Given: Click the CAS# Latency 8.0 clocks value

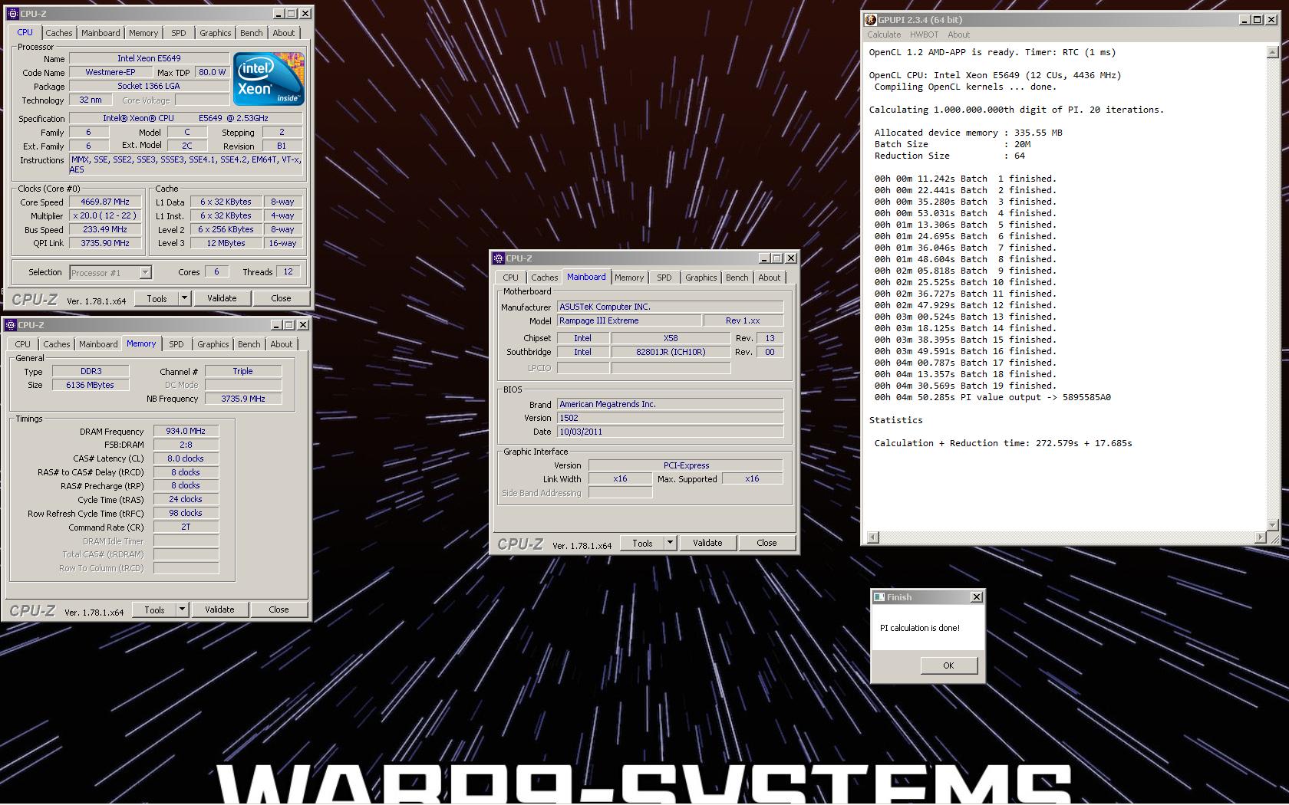Looking at the screenshot, I should 186,458.
